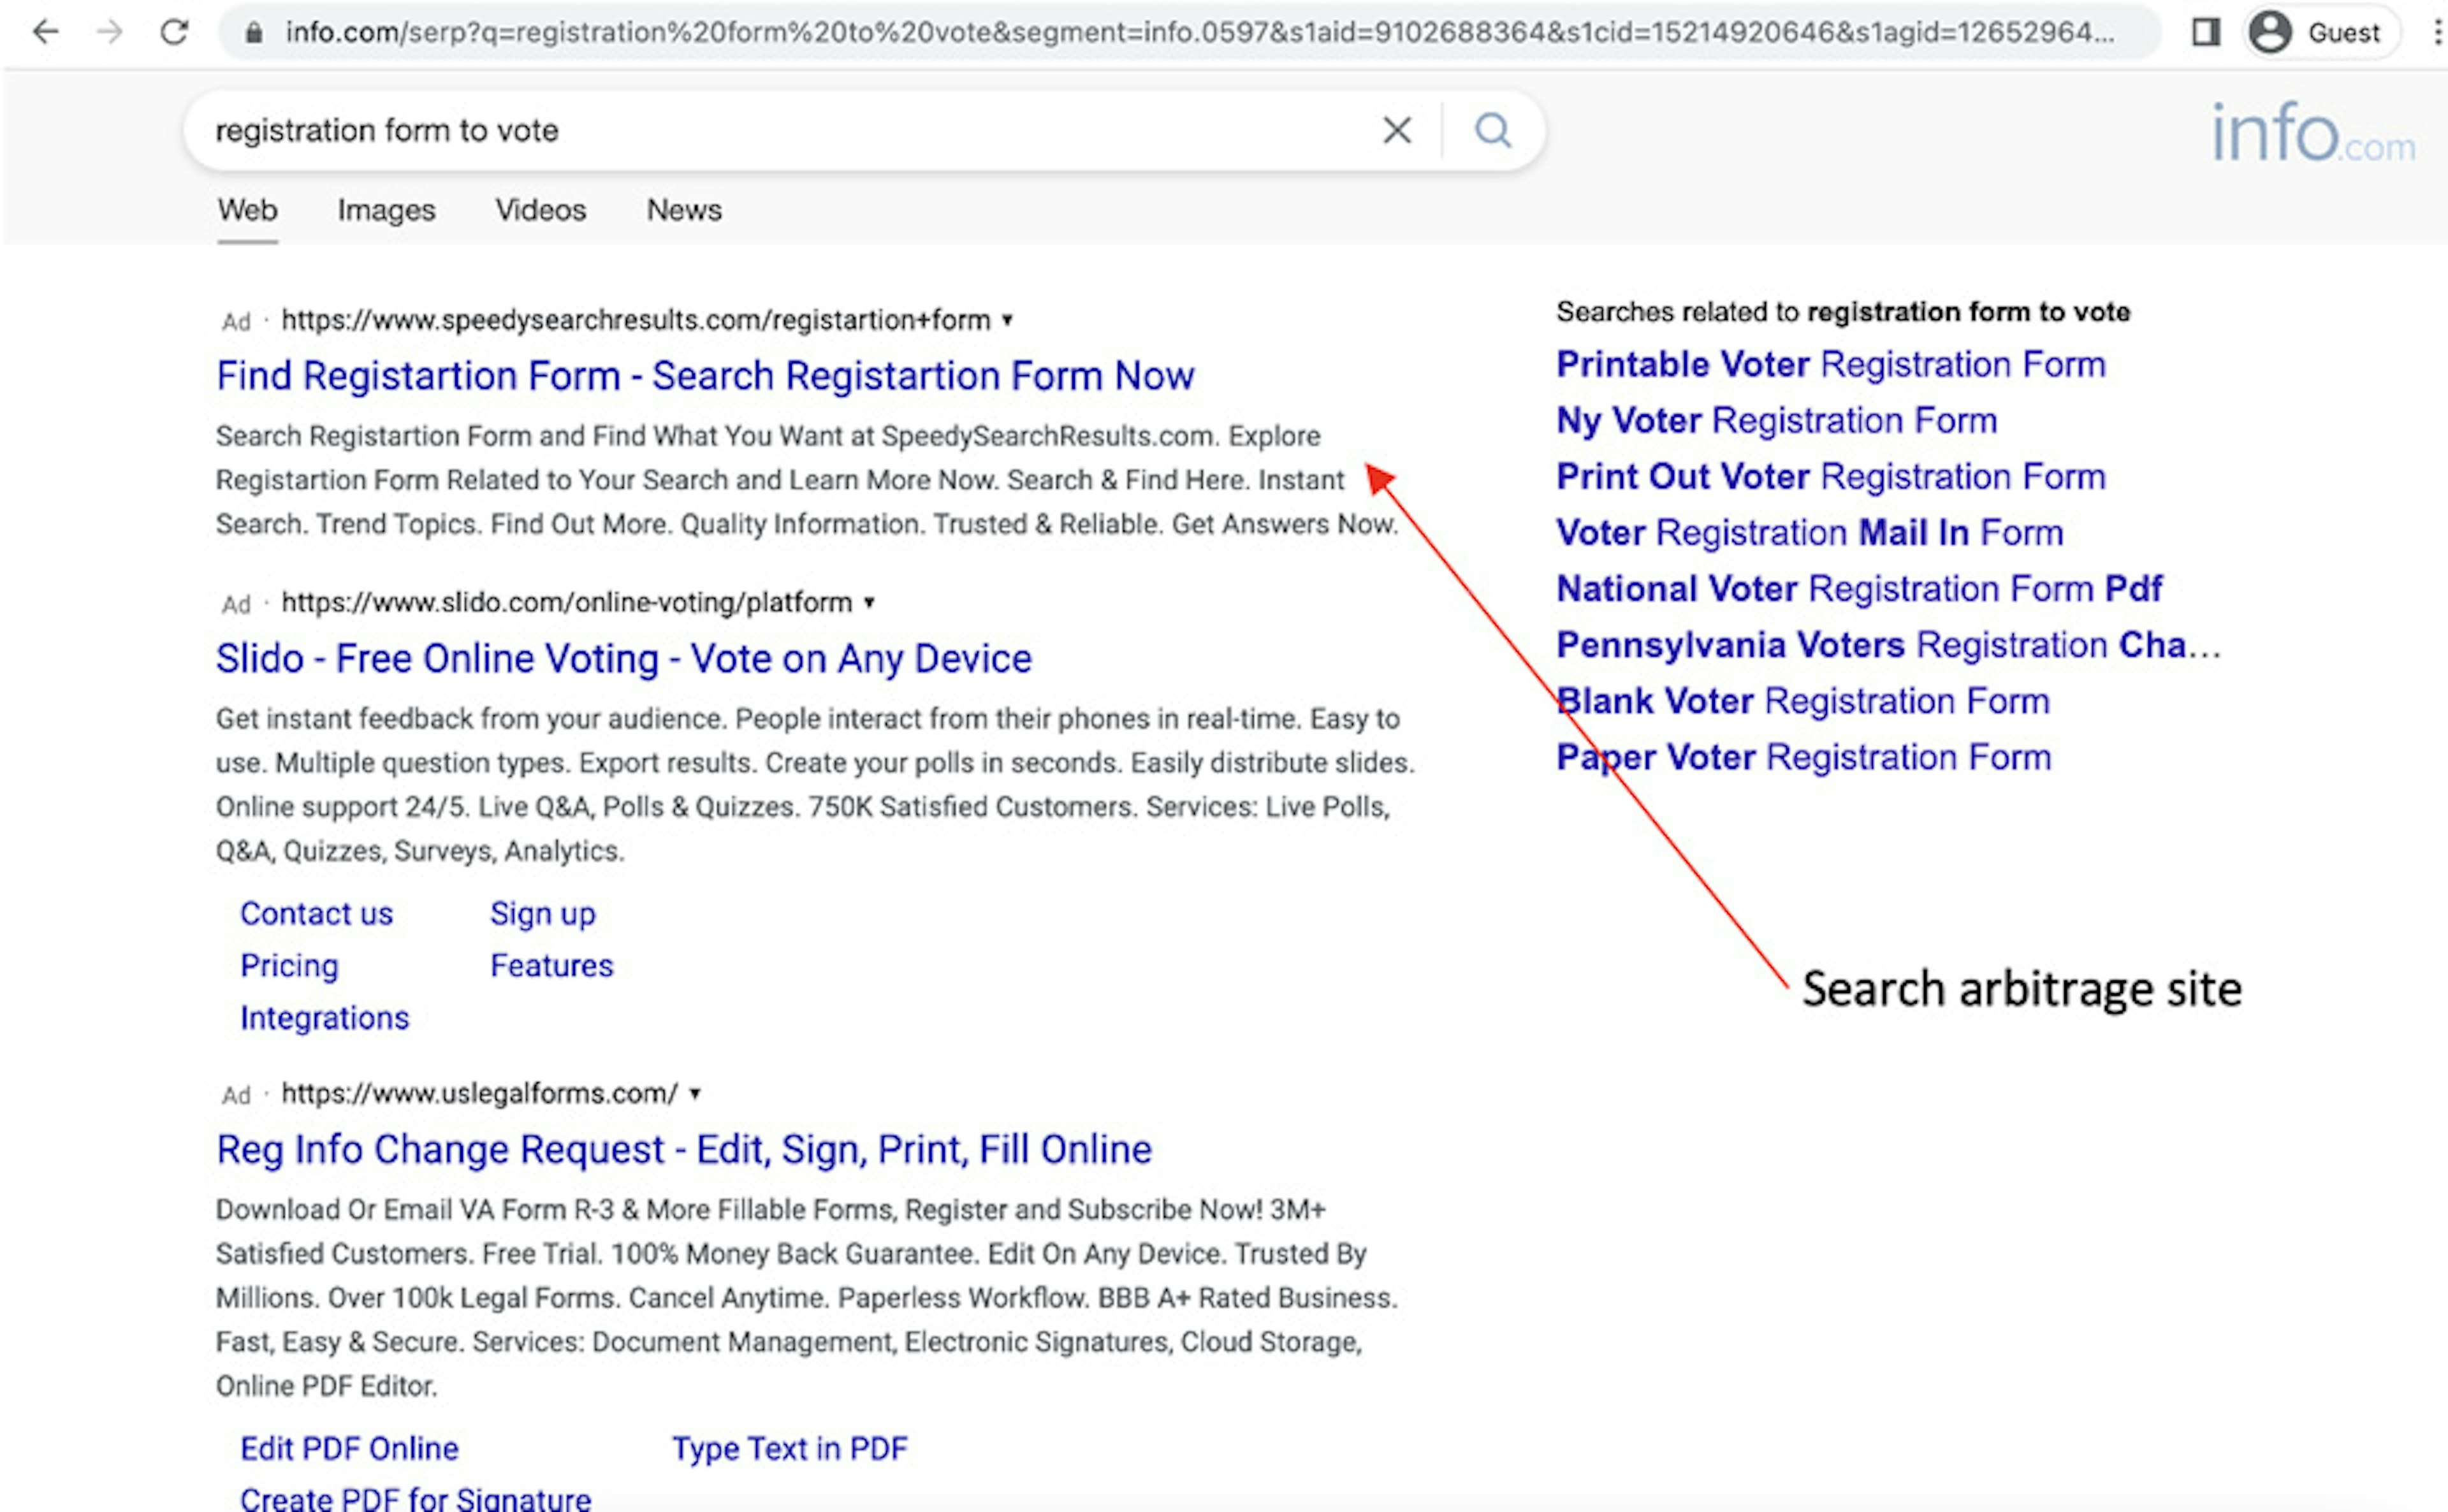Image resolution: width=2448 pixels, height=1512 pixels.
Task: Clear the search box with X icon
Action: [x=1397, y=130]
